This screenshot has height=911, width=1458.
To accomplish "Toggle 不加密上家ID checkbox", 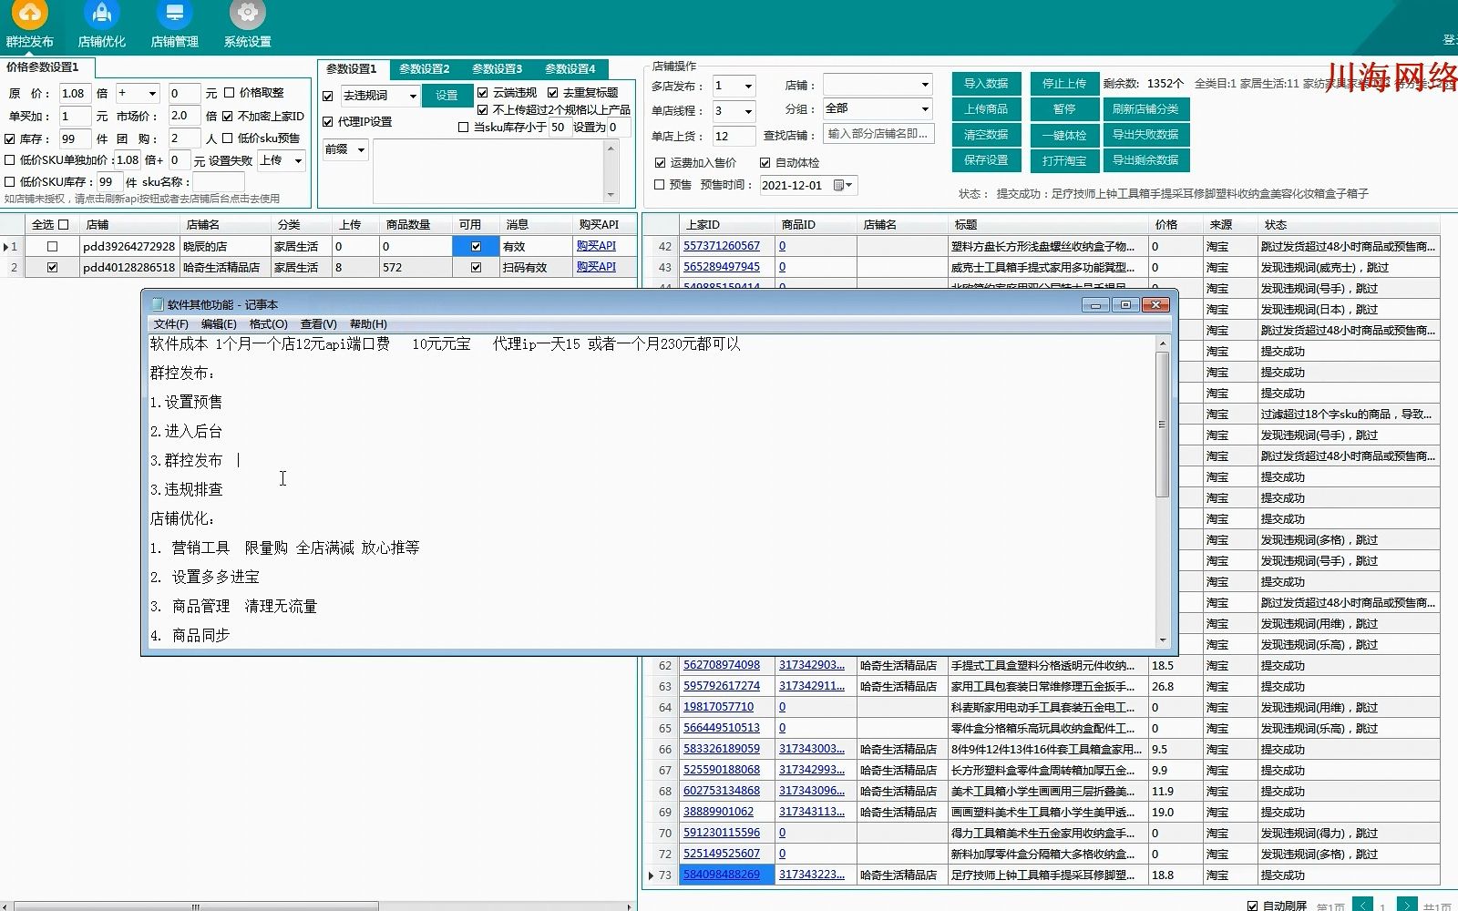I will pyautogui.click(x=228, y=116).
